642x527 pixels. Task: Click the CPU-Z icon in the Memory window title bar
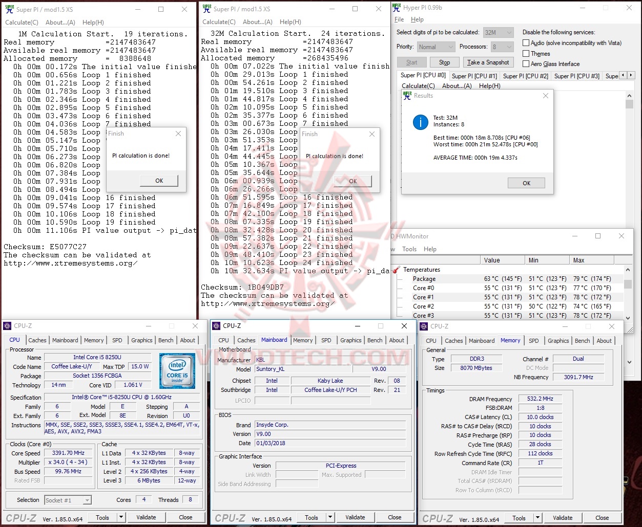[424, 326]
